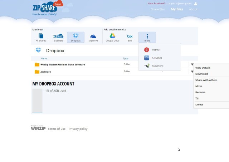
Task: Click the zipshare@winzip.com account link
Action: point(180,4)
